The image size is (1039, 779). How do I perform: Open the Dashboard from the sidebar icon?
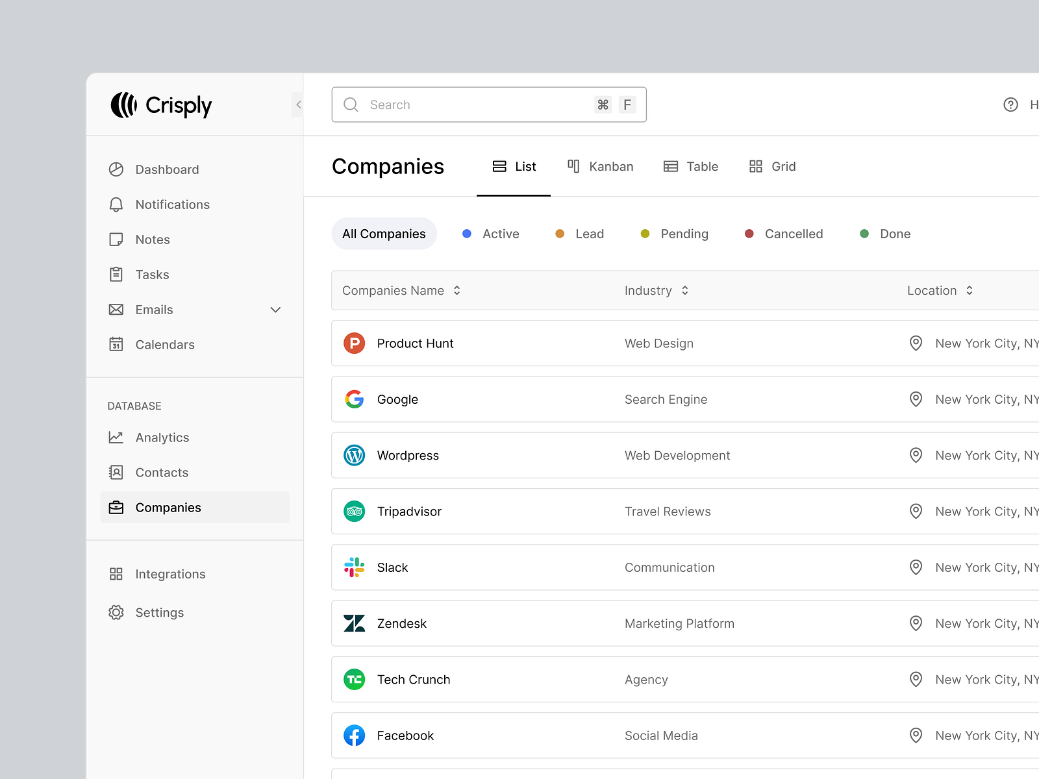click(116, 169)
